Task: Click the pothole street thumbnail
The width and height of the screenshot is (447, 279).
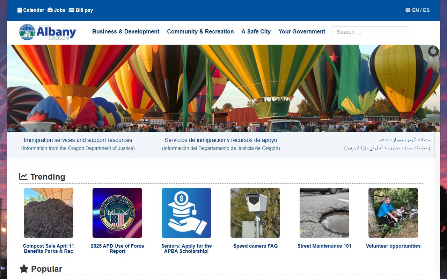Action: 324,213
